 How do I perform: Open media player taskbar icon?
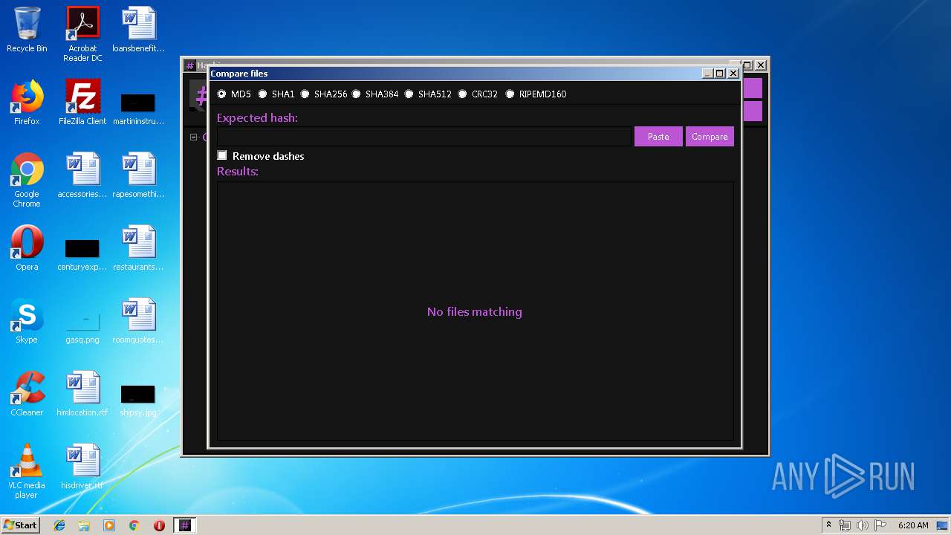click(x=109, y=525)
